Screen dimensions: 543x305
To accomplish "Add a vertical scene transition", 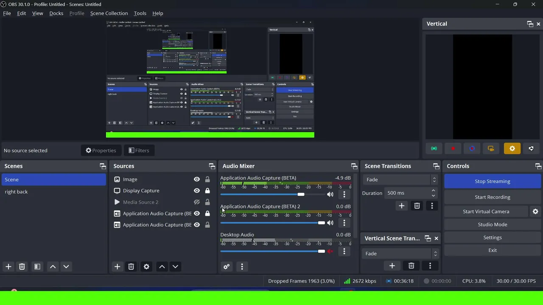I will point(392,266).
